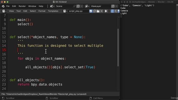Expand the sidebar arrow at editor edge
Viewport: 178px width, 100px height.
point(119,17)
